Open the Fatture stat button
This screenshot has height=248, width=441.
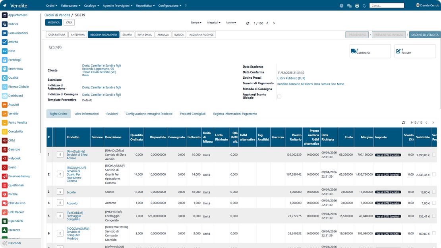click(415, 51)
